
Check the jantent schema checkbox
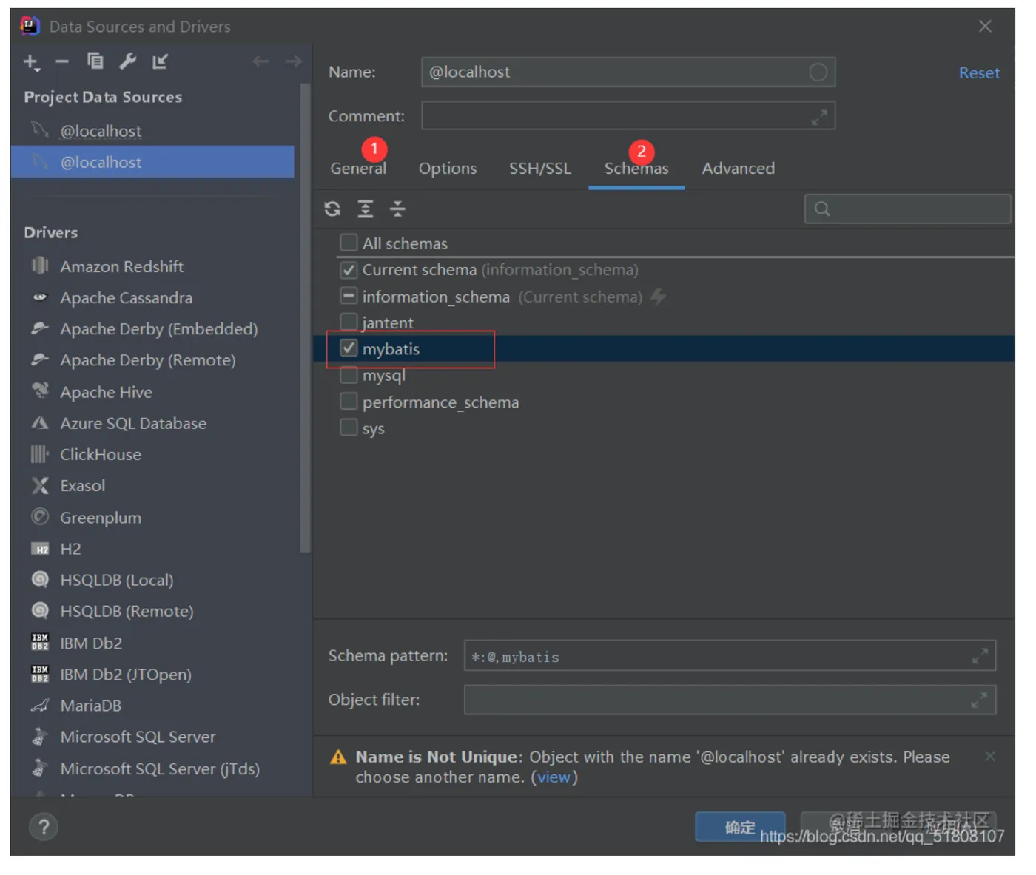coord(349,322)
